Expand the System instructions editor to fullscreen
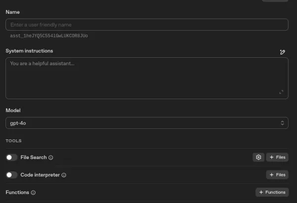The height and width of the screenshot is (203, 297). click(281, 92)
